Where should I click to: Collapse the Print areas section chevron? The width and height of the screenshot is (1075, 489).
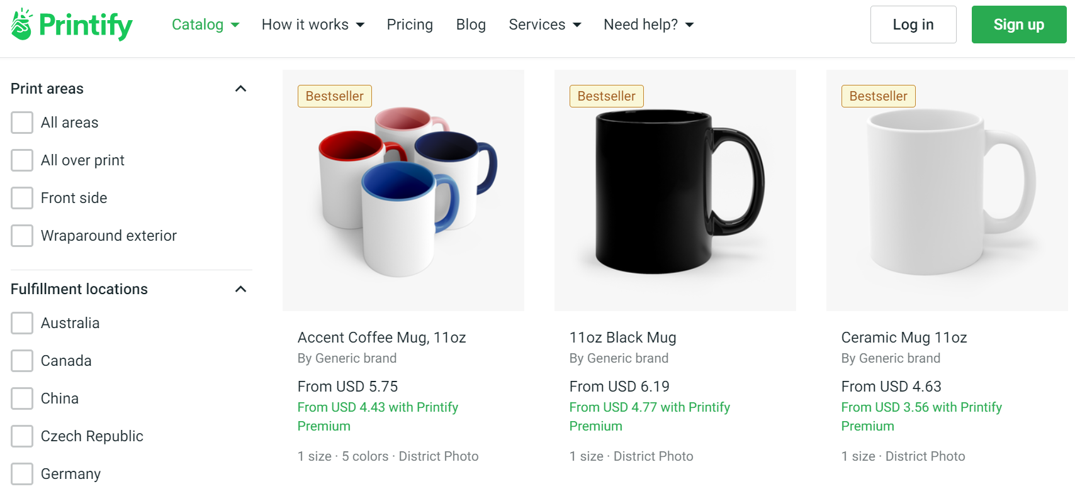[x=240, y=89]
